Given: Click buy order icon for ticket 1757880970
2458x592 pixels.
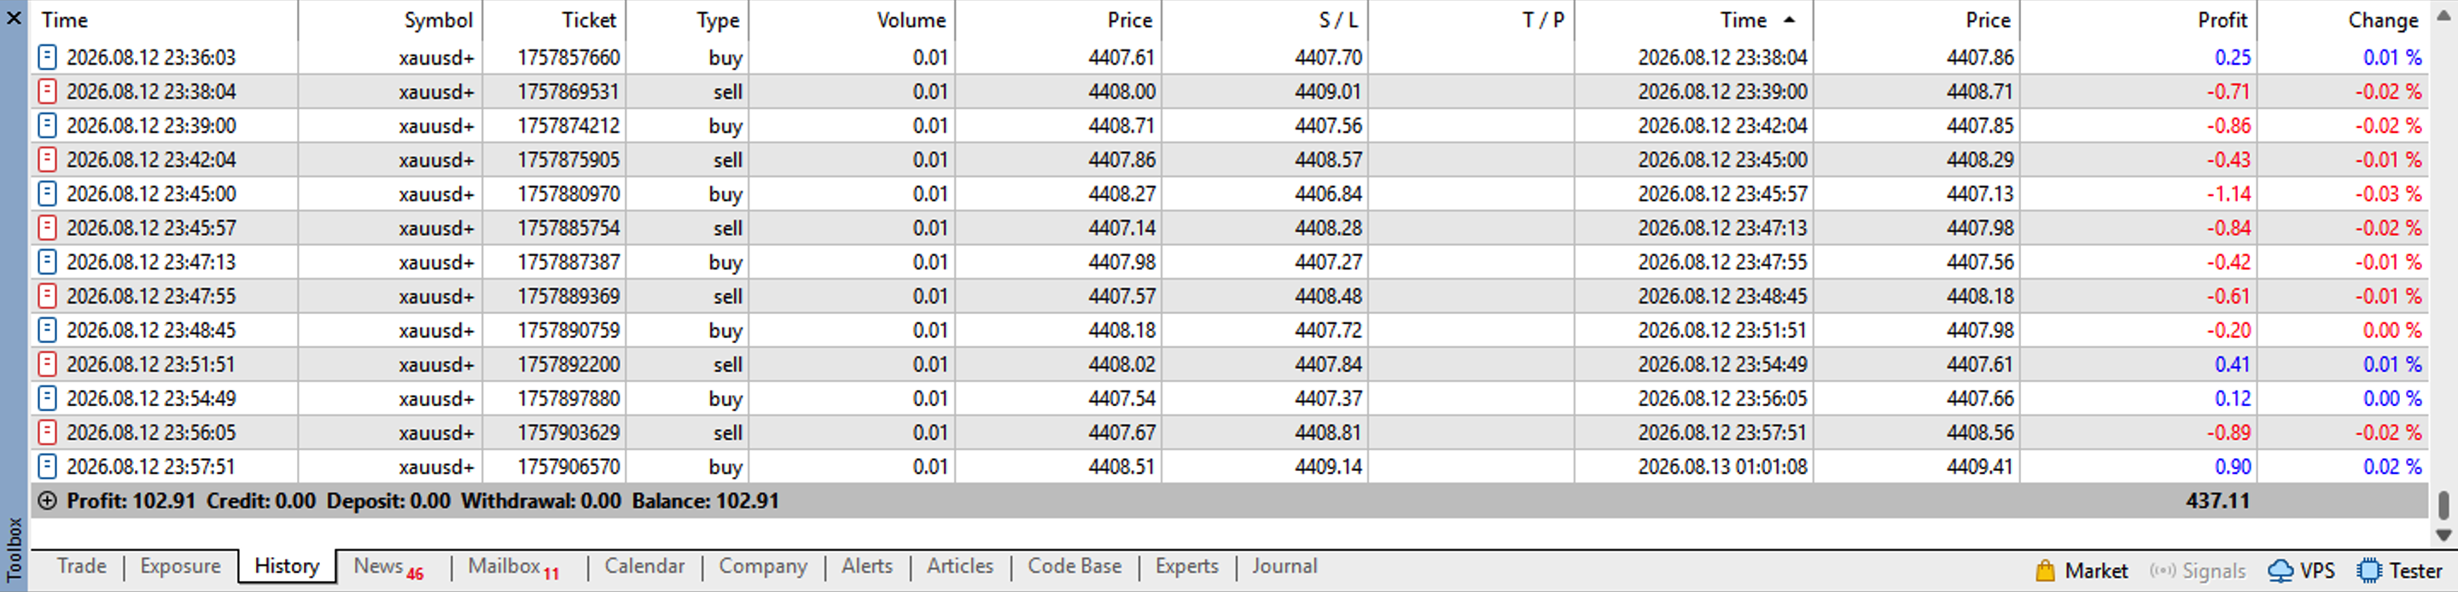Looking at the screenshot, I should click(47, 194).
